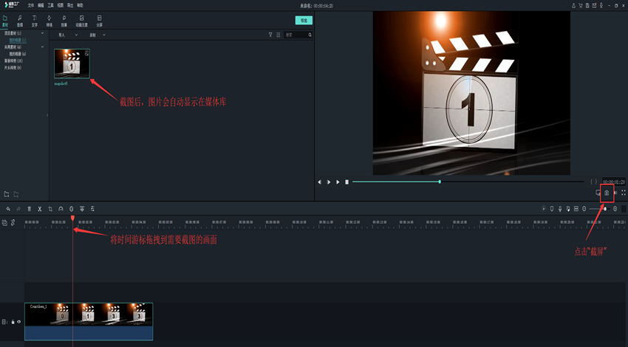Open the 编辑 menu
628x347 pixels.
41,6
